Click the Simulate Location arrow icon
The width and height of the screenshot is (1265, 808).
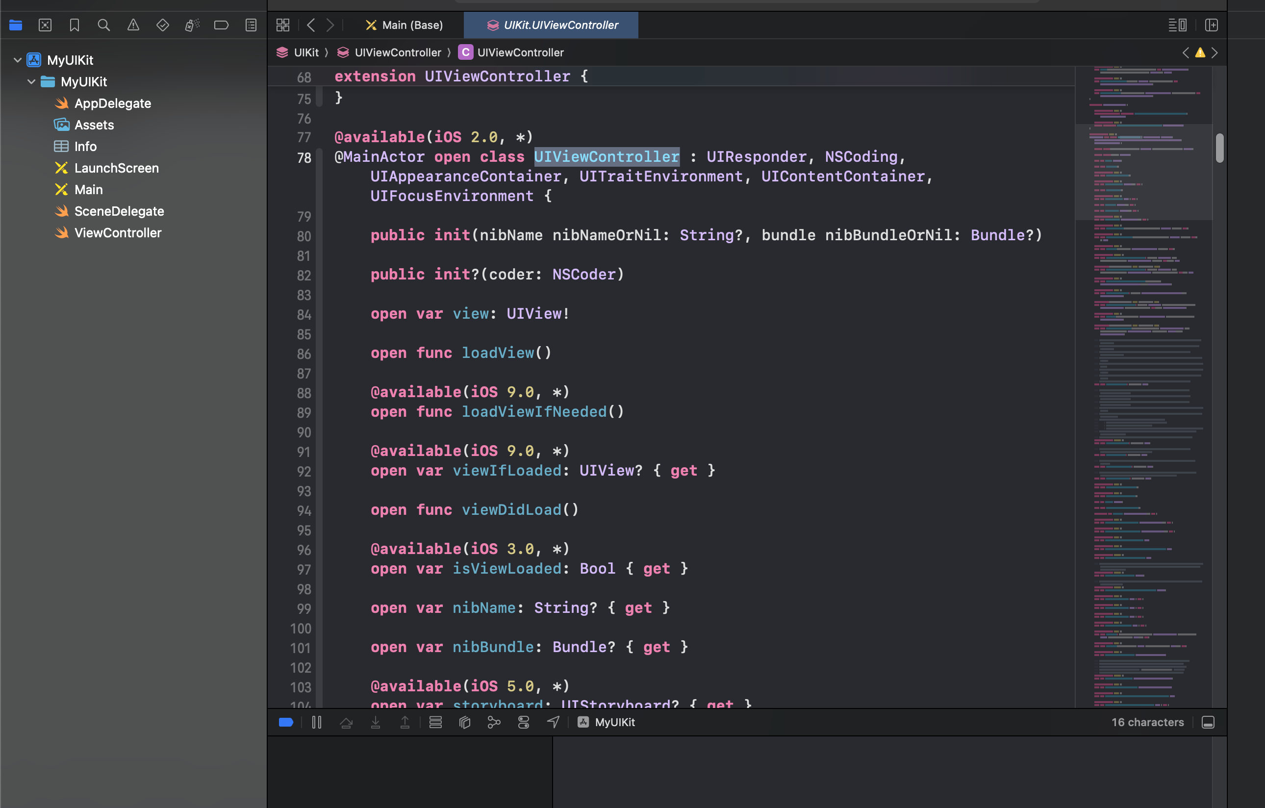tap(553, 722)
